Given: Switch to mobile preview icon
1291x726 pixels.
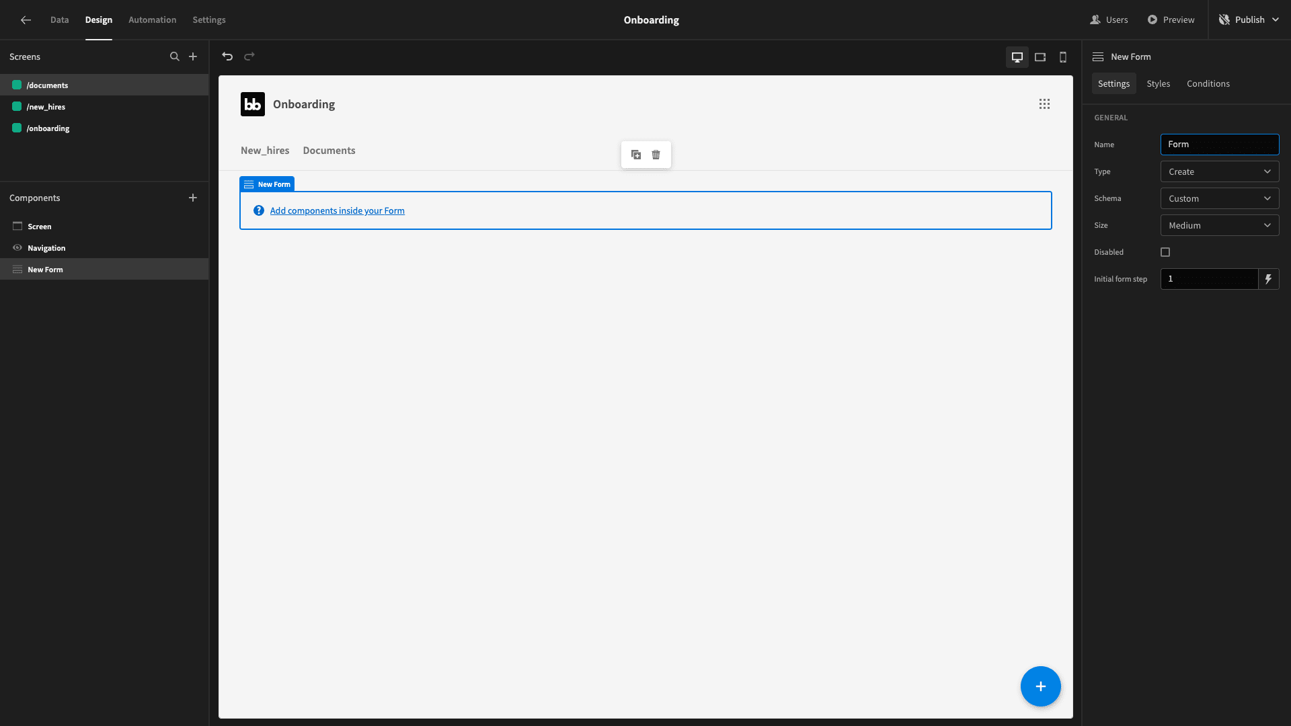Looking at the screenshot, I should [x=1063, y=57].
